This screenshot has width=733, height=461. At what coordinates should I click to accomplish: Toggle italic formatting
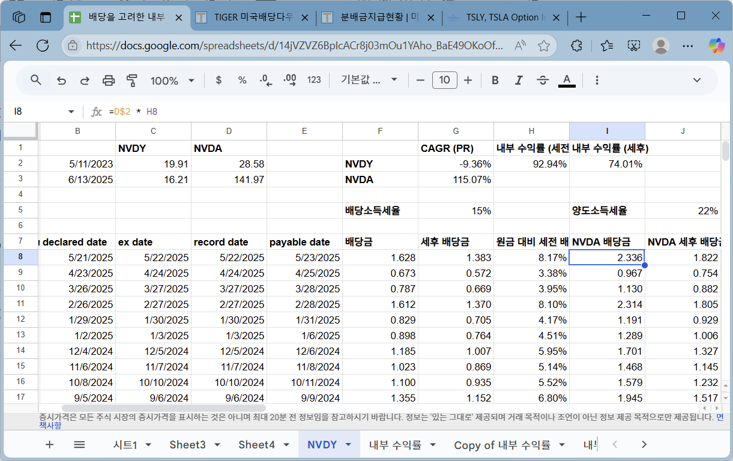click(x=519, y=80)
